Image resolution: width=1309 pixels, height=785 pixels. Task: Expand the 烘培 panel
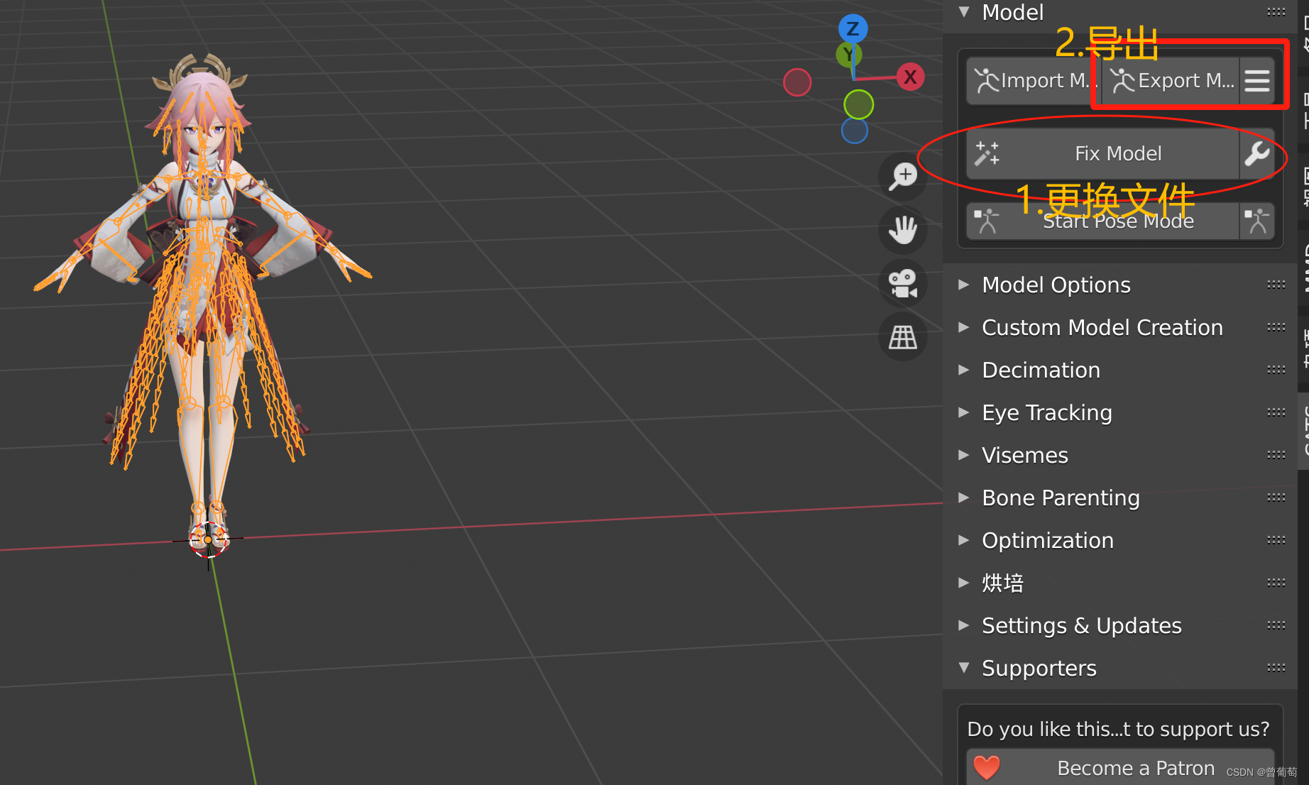[964, 583]
